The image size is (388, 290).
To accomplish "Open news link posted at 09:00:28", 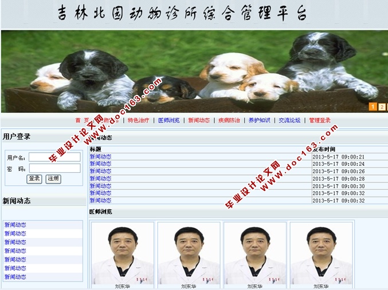I will coord(100,178).
